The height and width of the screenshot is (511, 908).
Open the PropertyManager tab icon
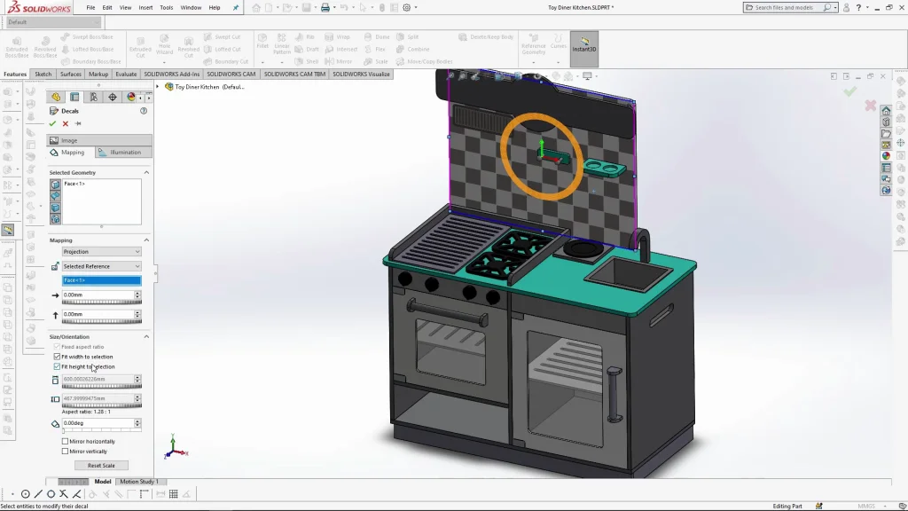point(74,97)
